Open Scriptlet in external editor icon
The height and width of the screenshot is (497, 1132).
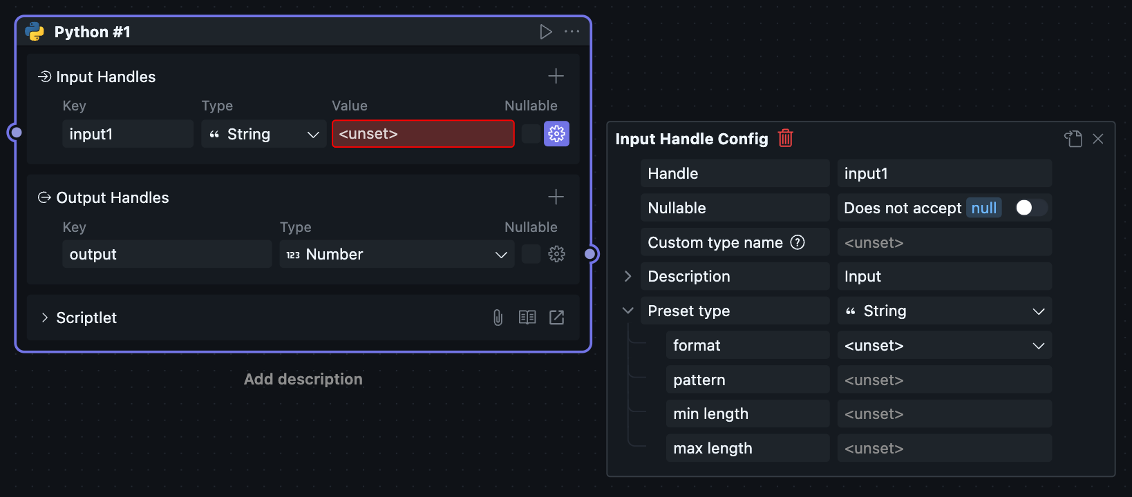coord(556,318)
